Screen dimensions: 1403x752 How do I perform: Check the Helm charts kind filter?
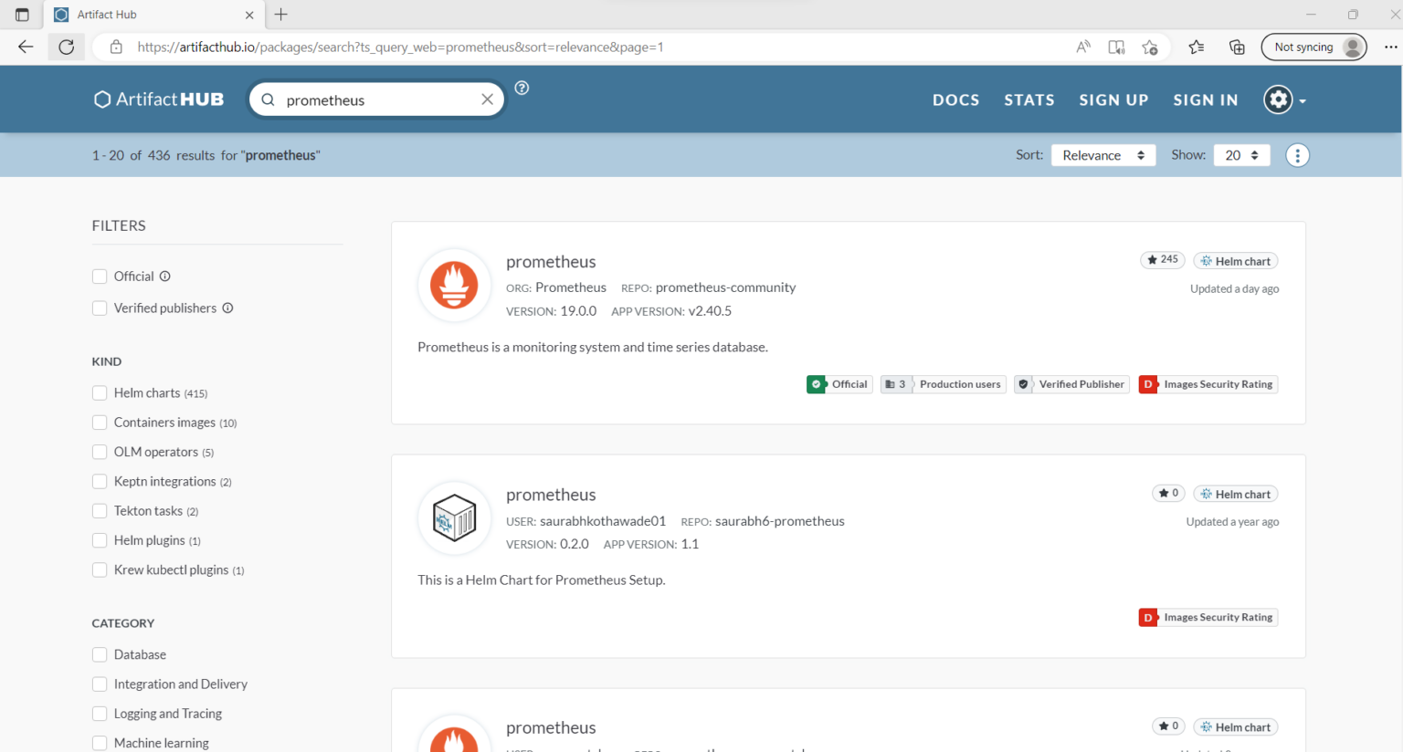coord(100,392)
